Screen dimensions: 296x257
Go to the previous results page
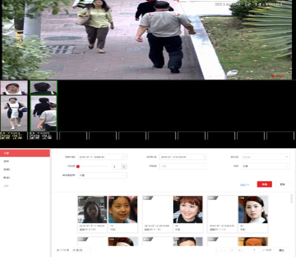(225, 250)
